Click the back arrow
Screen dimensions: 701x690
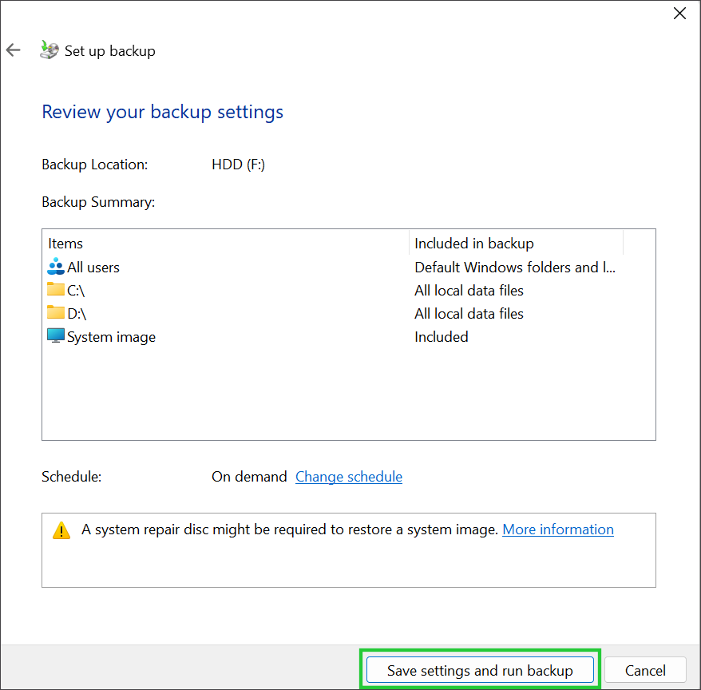(x=13, y=50)
